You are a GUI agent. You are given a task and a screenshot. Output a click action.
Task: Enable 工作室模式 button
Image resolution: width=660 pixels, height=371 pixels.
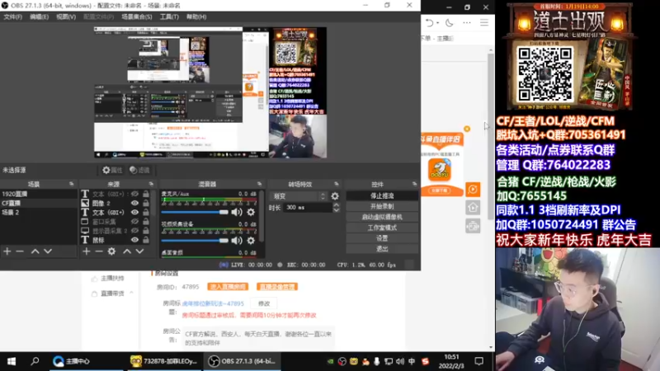pos(382,228)
